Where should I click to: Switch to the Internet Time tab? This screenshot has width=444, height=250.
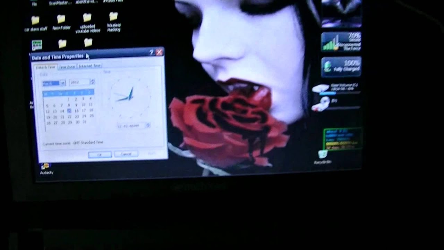(89, 66)
